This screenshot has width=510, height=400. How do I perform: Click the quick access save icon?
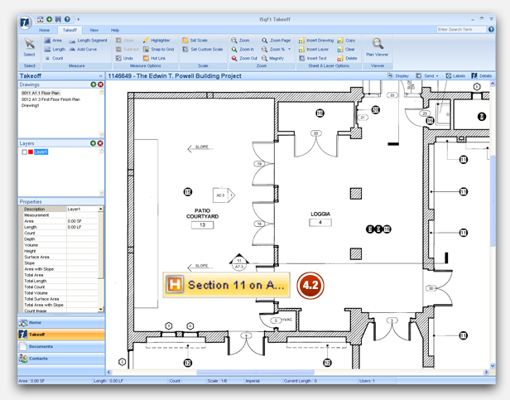click(x=58, y=19)
